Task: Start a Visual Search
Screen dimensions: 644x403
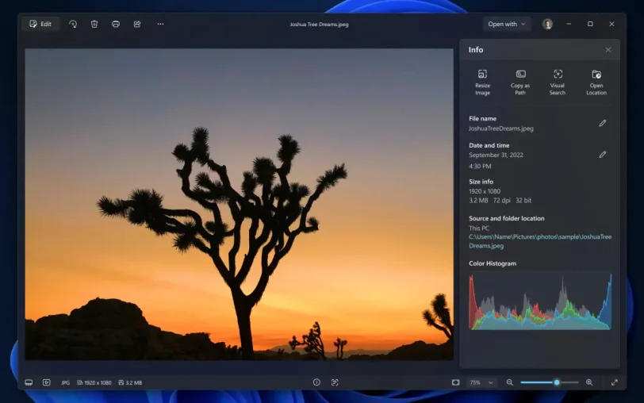Action: pyautogui.click(x=558, y=83)
